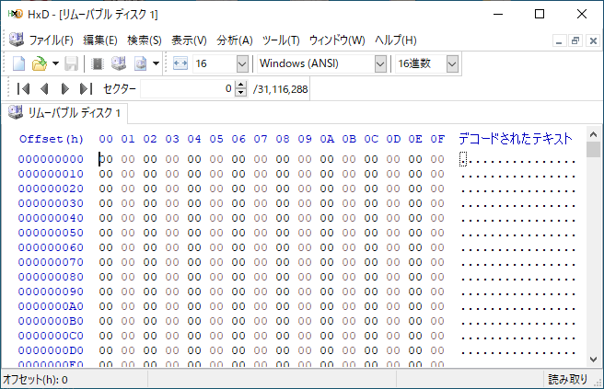Click offset row 000000050
Screen dimensions: 604x389
pos(51,233)
